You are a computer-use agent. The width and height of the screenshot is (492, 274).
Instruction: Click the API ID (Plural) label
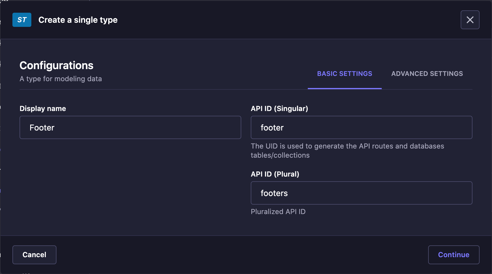click(275, 174)
